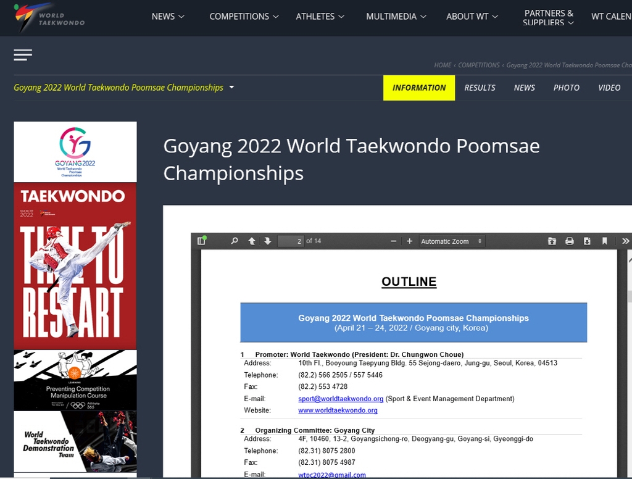Open the www.worldtaekwondo.org website link

[338, 410]
